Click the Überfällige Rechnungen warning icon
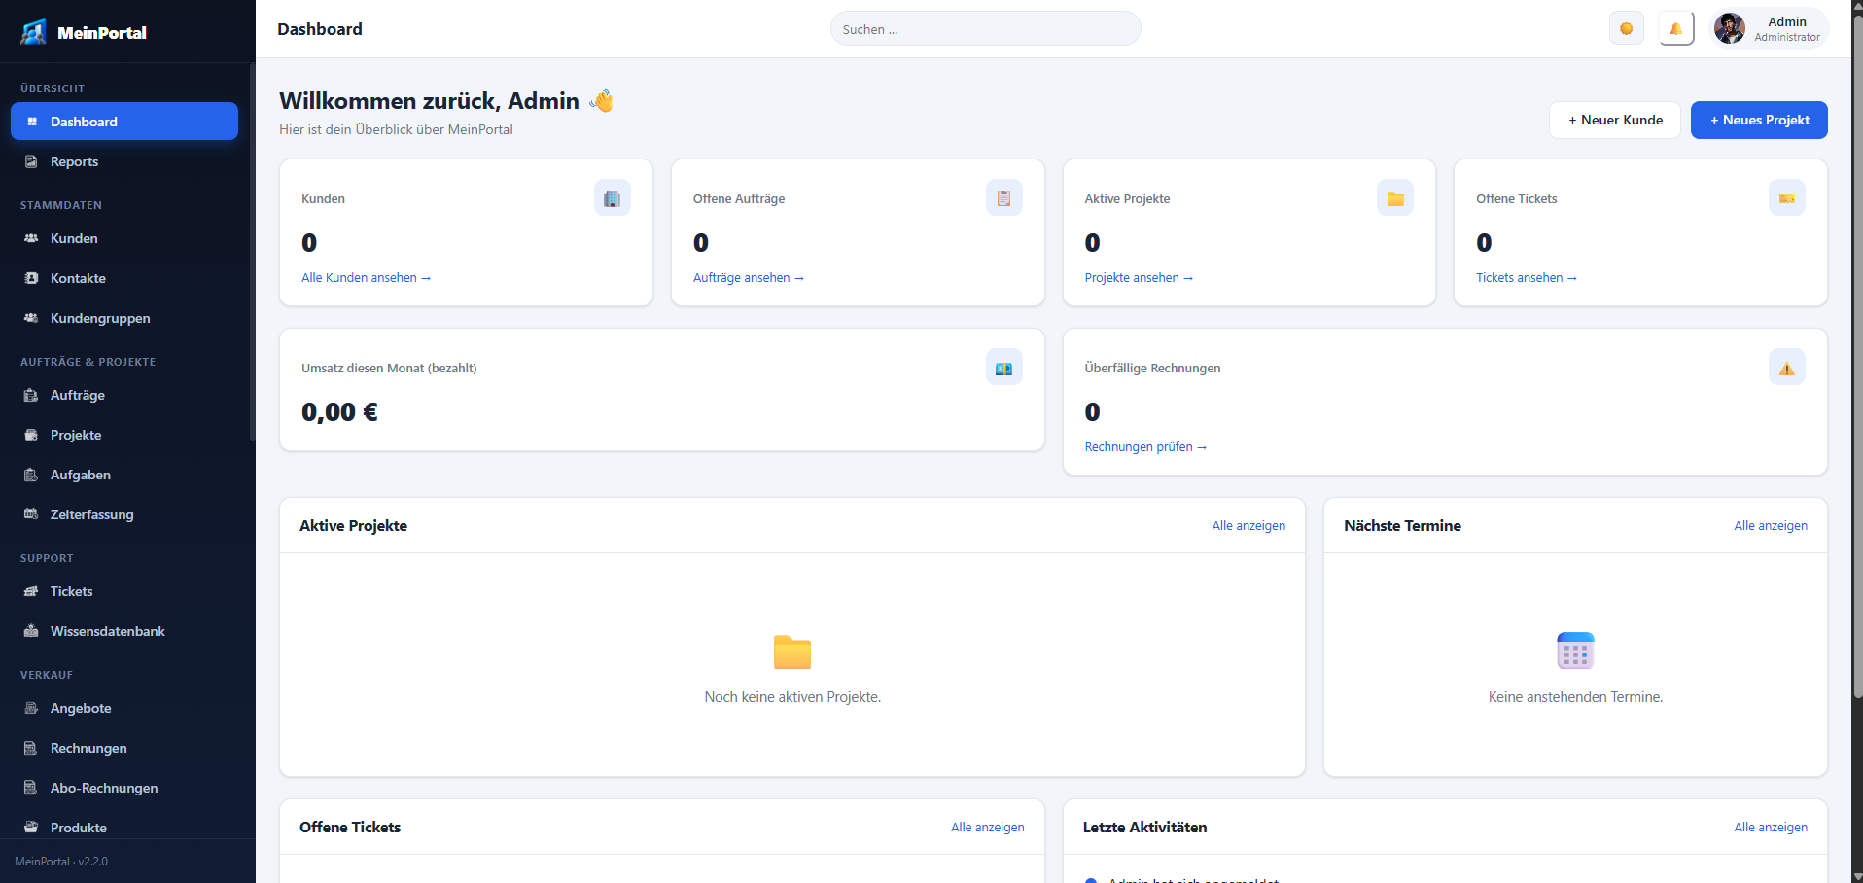 point(1786,368)
